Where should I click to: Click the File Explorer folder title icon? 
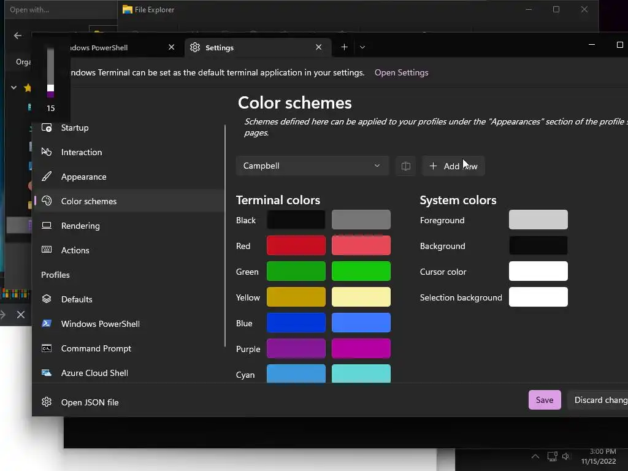[x=128, y=10]
